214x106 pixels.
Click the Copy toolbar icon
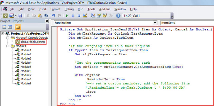click(x=34, y=16)
